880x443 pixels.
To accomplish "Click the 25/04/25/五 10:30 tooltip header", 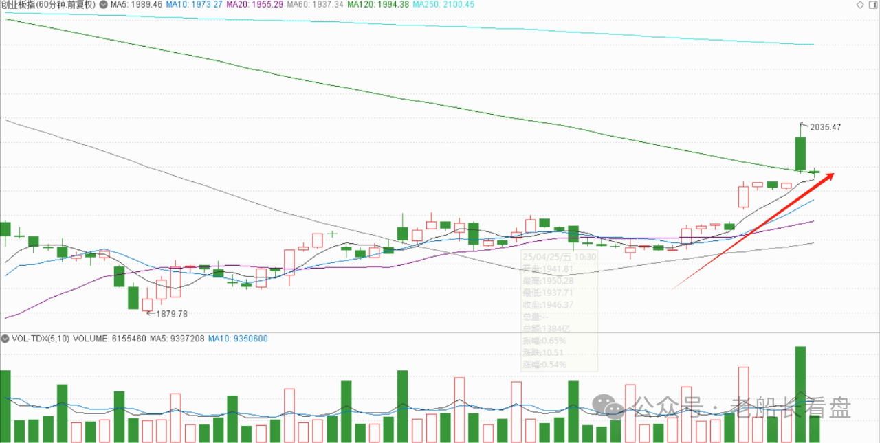I will [558, 256].
